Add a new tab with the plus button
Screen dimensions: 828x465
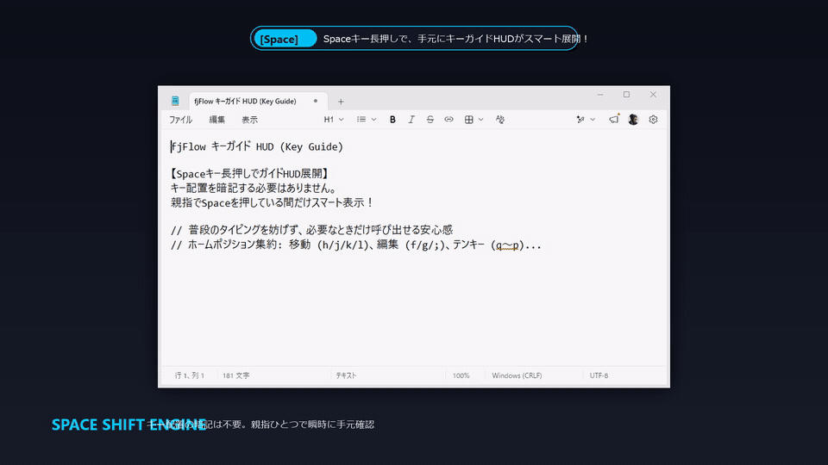pyautogui.click(x=341, y=102)
